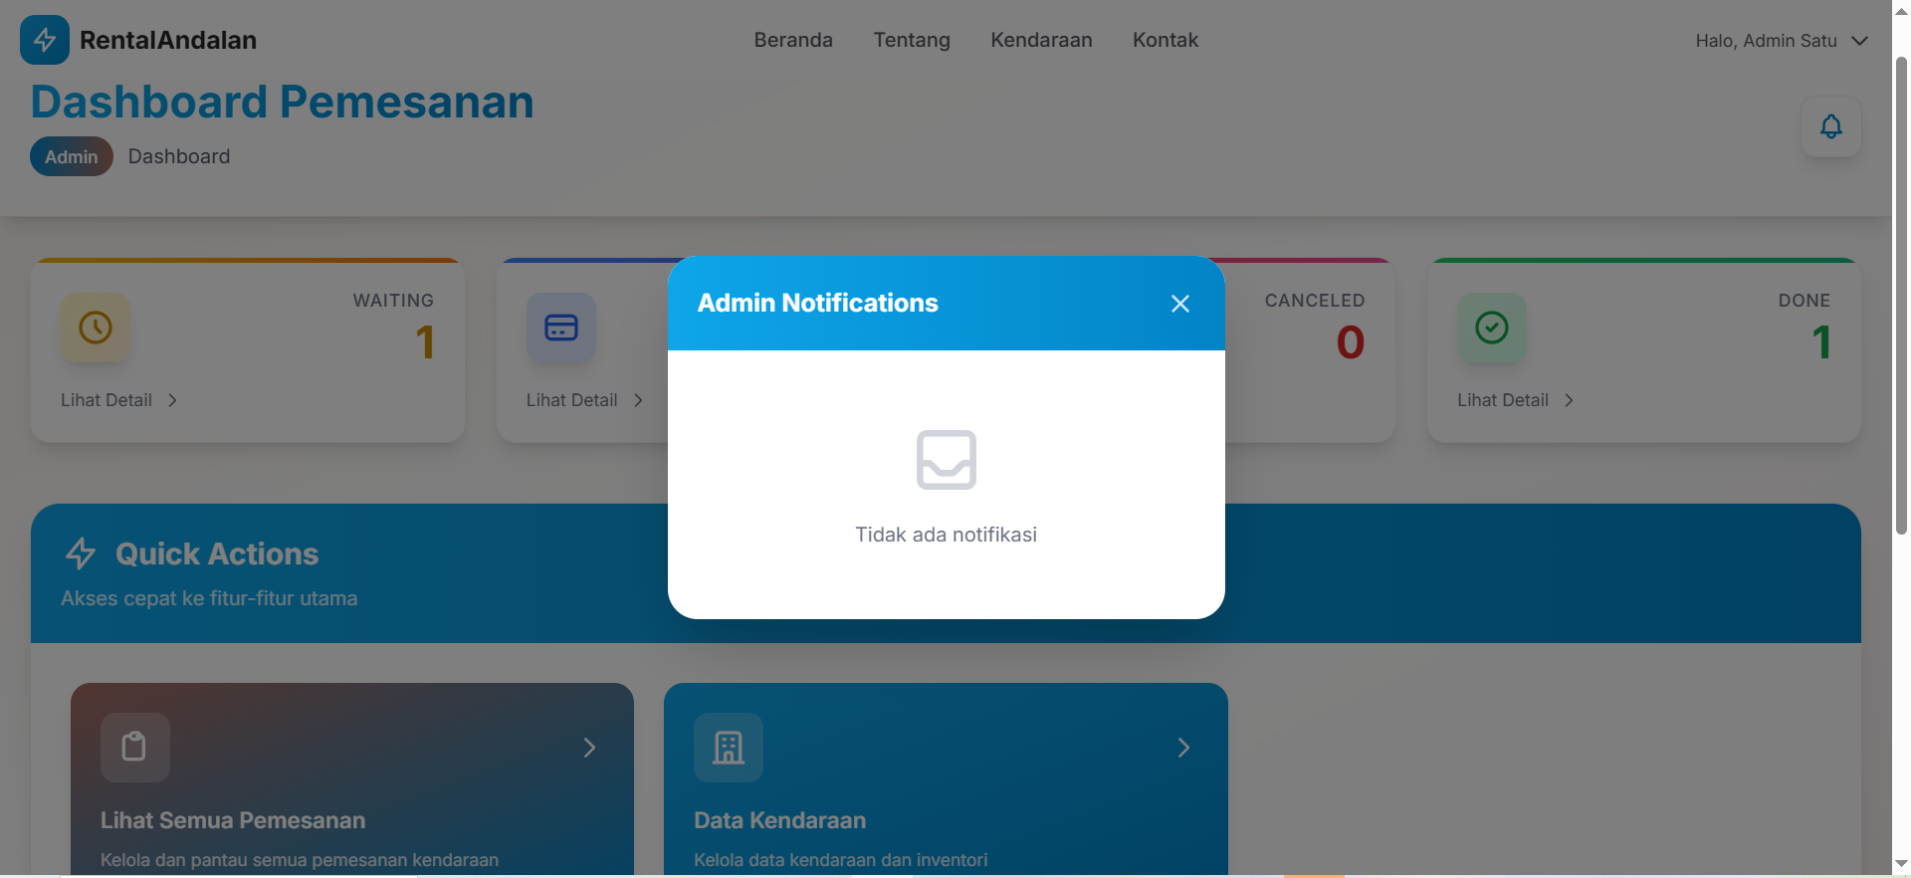Screen dimensions: 1911x878
Task: Click the RentalAndalan lightning logo icon
Action: [45, 40]
